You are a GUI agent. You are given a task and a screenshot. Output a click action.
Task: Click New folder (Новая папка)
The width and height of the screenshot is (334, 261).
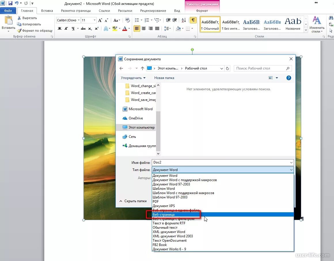(164, 78)
